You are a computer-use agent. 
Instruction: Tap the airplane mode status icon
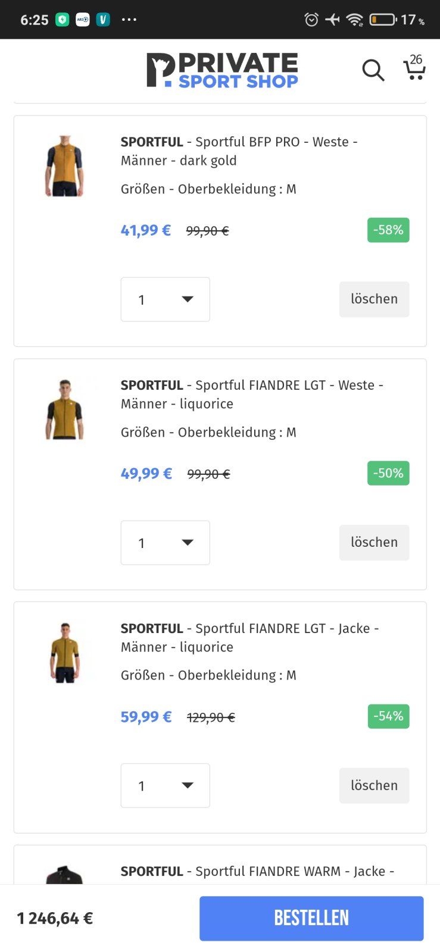click(x=332, y=20)
